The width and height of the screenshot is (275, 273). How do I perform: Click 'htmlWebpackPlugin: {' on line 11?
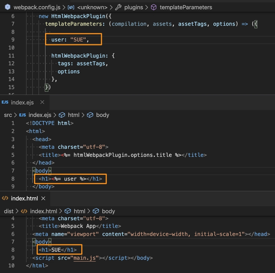pyautogui.click(x=83, y=56)
